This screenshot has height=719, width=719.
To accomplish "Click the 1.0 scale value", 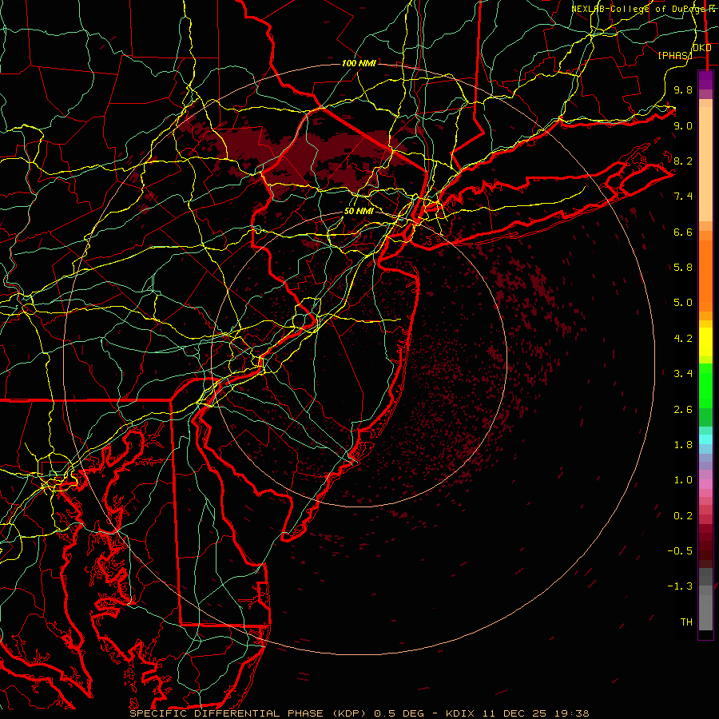I will click(x=683, y=480).
